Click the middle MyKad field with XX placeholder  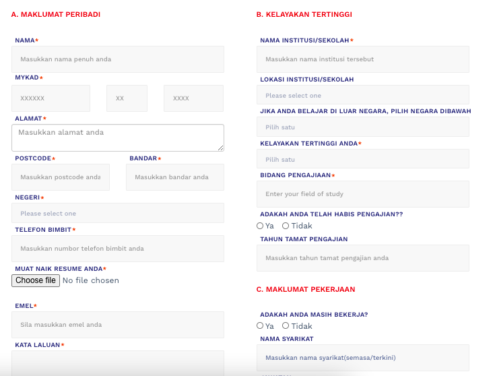(x=127, y=98)
